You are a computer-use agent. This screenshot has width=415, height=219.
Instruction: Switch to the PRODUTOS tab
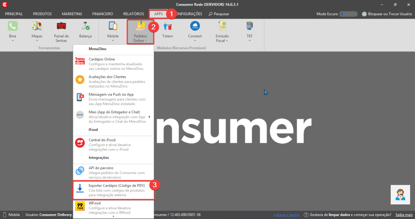[42, 14]
